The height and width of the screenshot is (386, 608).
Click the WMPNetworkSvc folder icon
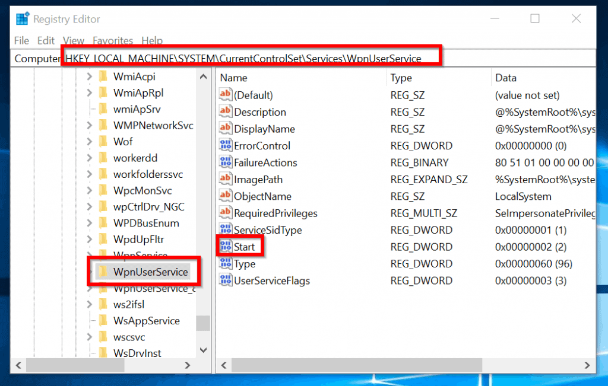[x=103, y=125]
